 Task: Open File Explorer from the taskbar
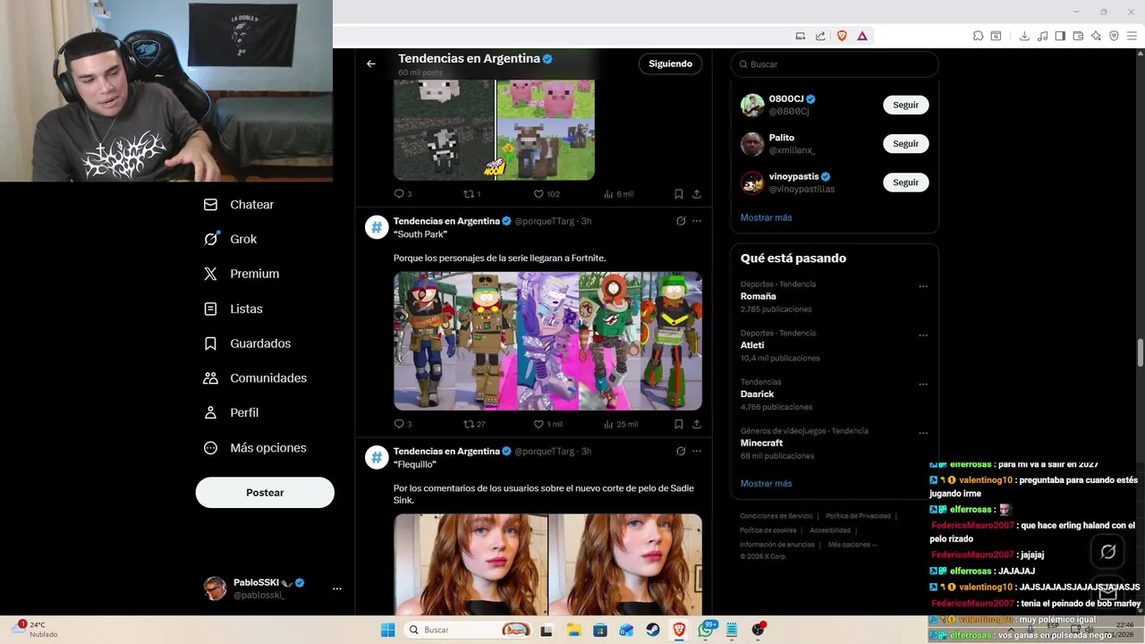coord(573,630)
